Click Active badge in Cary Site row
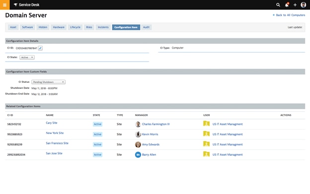310x194 pixels. click(97, 124)
